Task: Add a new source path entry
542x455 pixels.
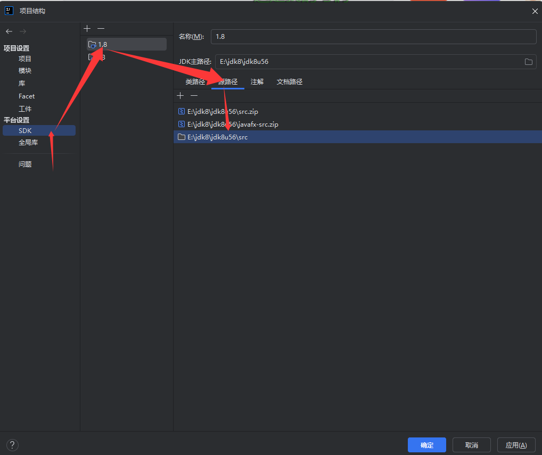Action: [180, 95]
